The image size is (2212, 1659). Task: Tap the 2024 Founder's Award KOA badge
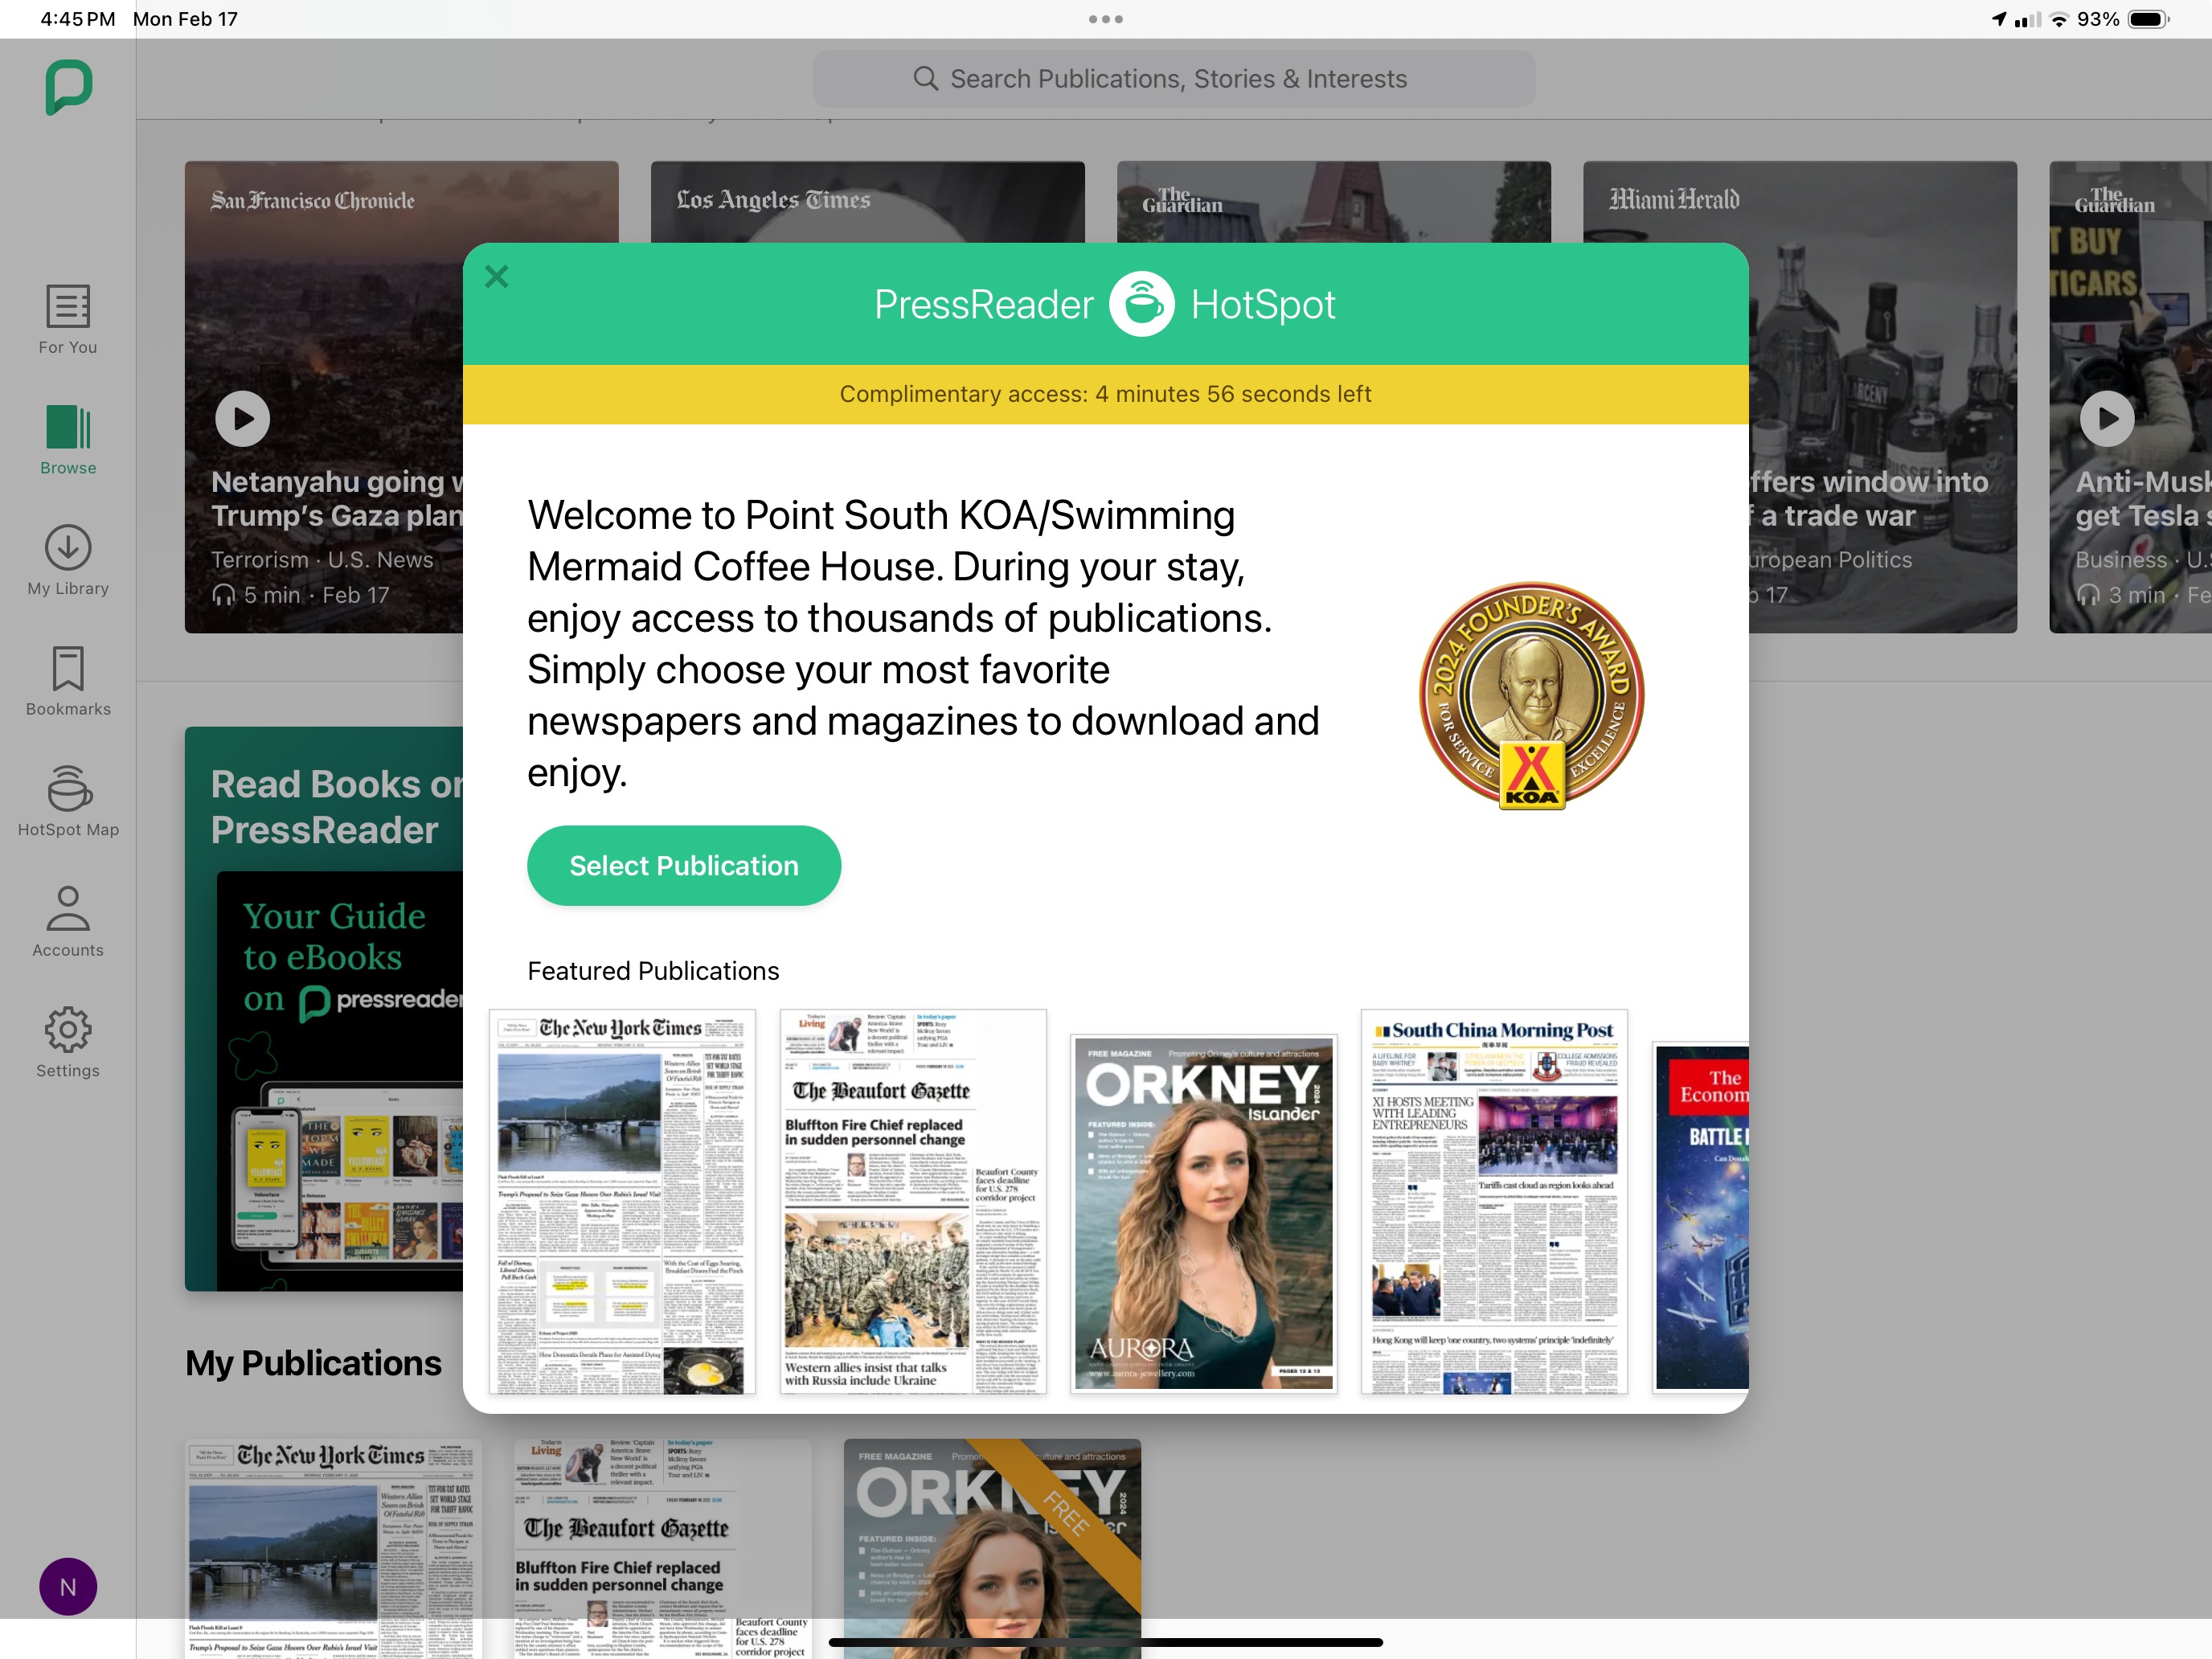[1532, 696]
